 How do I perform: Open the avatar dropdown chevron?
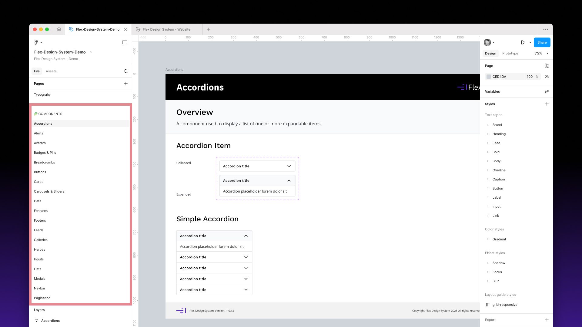click(493, 42)
